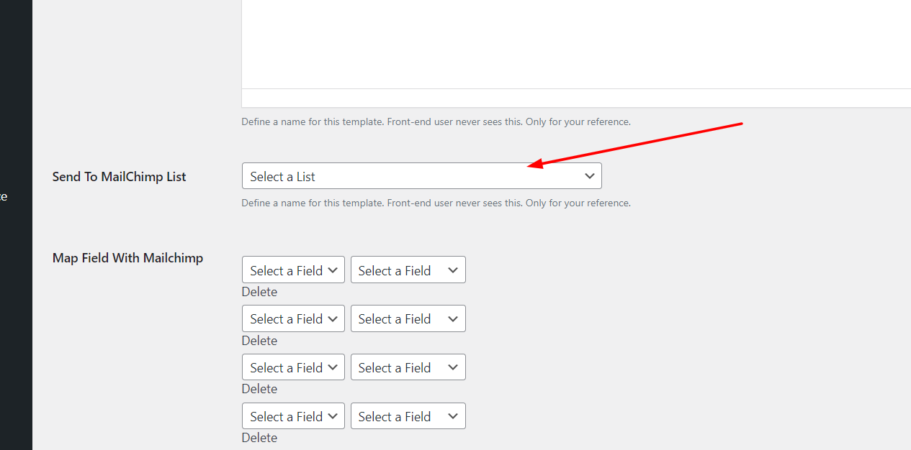Open left Select a Field dropdown, first row

point(293,270)
